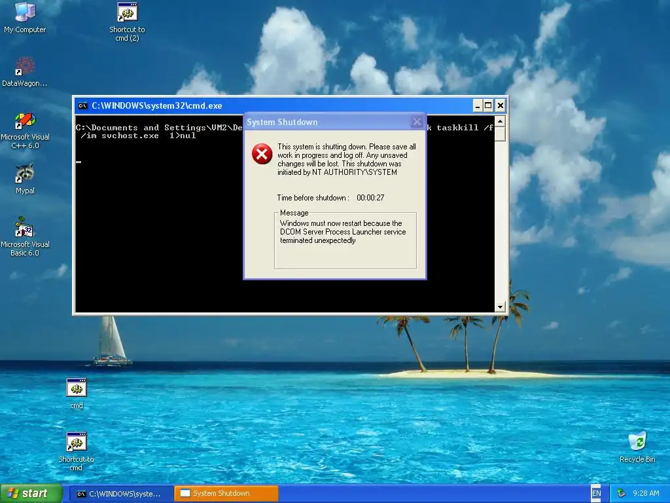Click cmd window scrollbar down arrow
Screen dimensions: 670x503
coord(500,307)
